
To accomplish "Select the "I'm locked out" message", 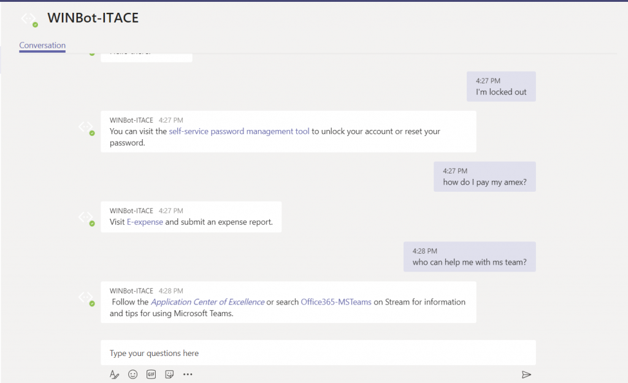I will [501, 86].
